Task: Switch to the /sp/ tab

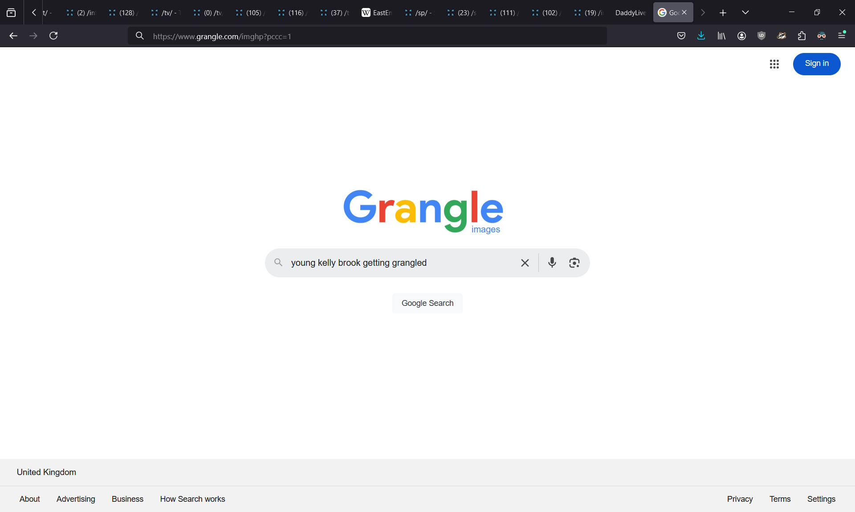Action: [x=419, y=12]
